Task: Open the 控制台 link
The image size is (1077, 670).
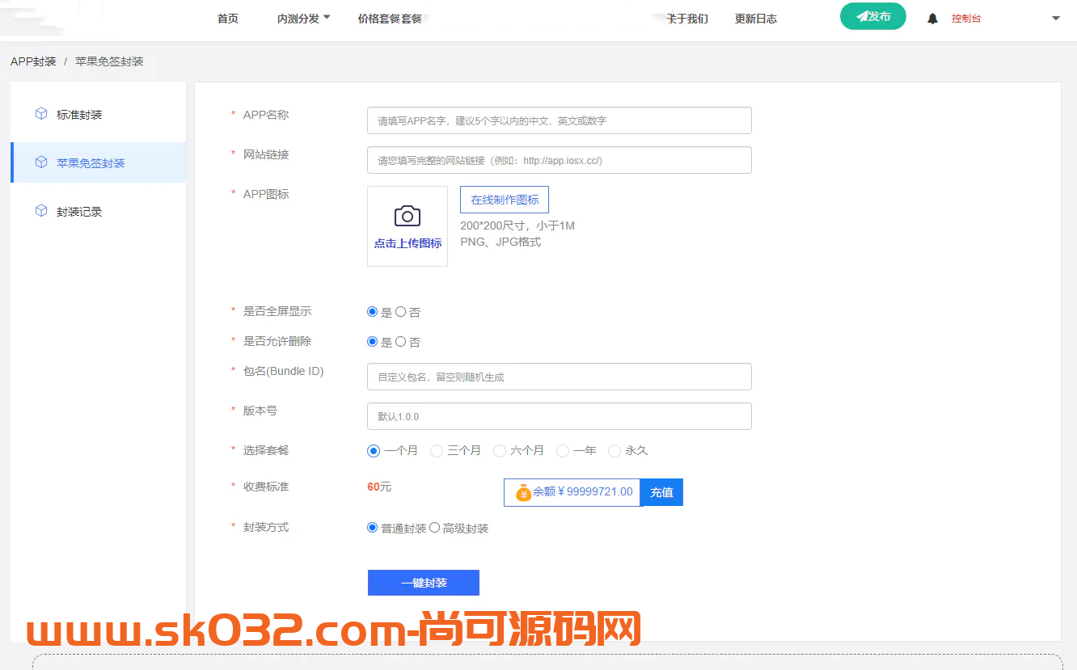Action: point(966,19)
